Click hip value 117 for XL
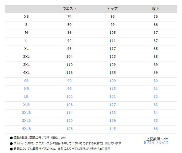This screenshot has width=182, height=153. tap(113, 49)
